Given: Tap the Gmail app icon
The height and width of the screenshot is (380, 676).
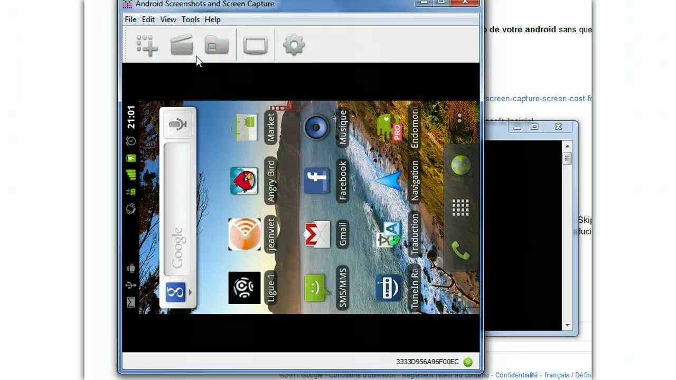Looking at the screenshot, I should (x=317, y=234).
